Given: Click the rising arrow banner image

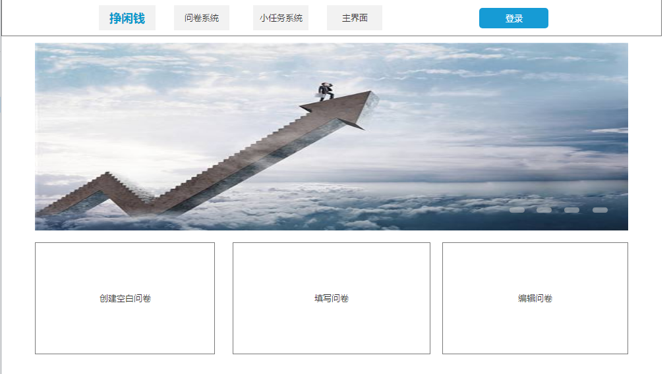Looking at the screenshot, I should point(332,136).
